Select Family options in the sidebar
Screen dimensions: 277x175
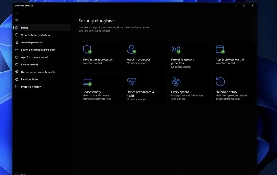coord(29,79)
